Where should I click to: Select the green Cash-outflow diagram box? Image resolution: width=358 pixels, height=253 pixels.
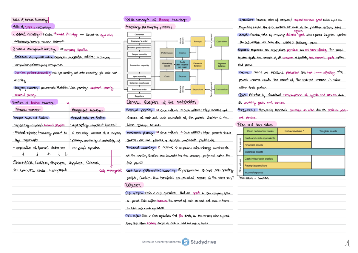click(222, 89)
